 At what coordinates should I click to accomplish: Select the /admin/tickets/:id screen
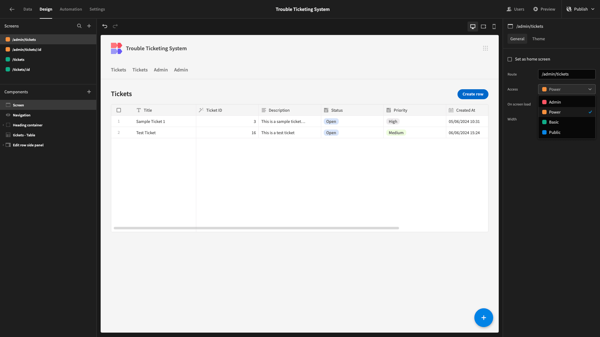click(48, 50)
